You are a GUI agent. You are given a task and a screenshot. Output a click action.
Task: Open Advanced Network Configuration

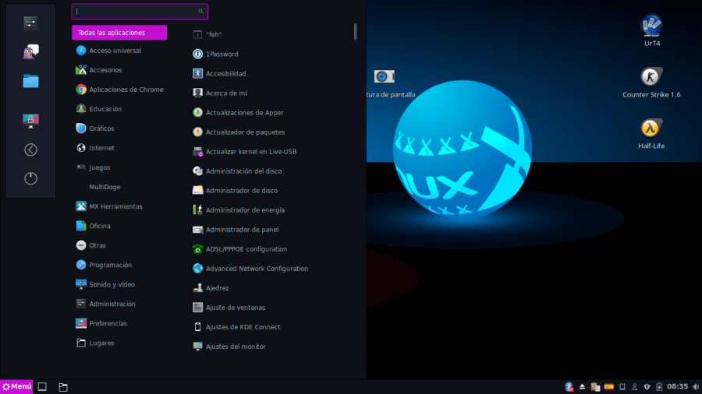[257, 269]
